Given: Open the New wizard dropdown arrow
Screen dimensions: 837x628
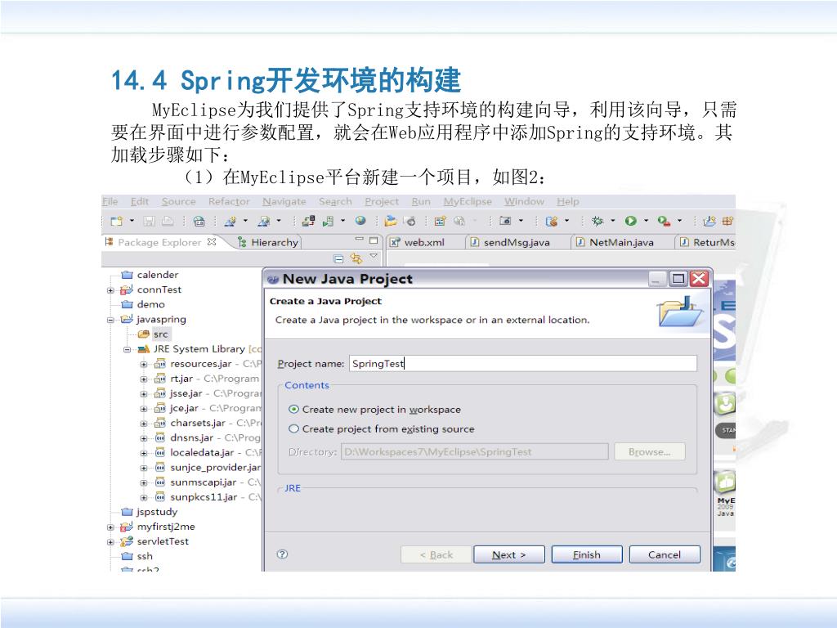Looking at the screenshot, I should (x=132, y=221).
